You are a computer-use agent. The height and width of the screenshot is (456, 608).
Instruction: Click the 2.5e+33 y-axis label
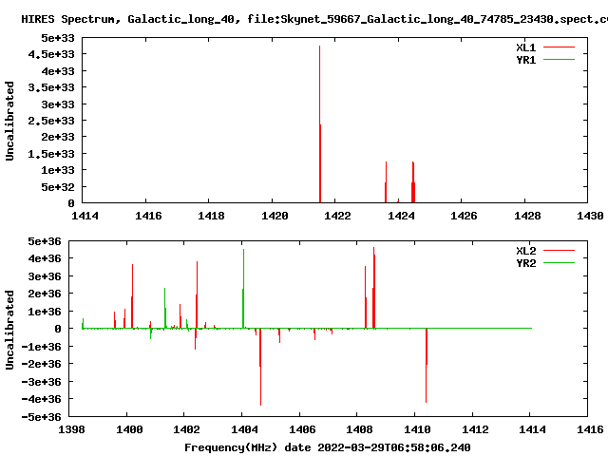tap(51, 121)
